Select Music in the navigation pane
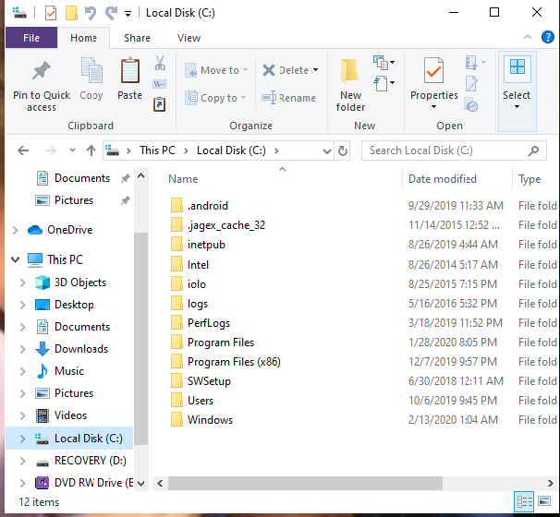 69,371
